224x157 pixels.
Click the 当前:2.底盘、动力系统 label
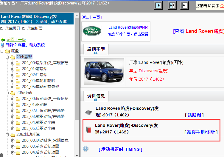pos(25,45)
